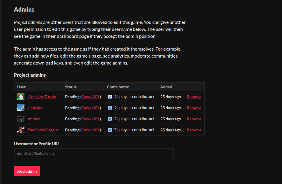Click the Username or Profile URL field

click(94, 153)
